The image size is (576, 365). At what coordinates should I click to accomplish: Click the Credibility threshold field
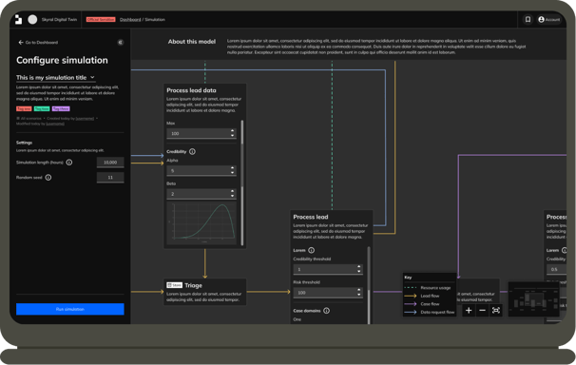328,270
